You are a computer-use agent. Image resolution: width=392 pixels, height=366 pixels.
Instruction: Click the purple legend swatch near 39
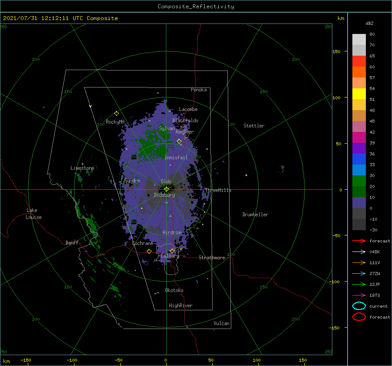point(359,148)
